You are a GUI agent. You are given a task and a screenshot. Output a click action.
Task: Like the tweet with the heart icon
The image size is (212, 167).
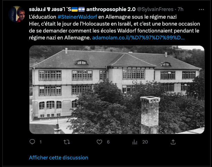point(99,142)
